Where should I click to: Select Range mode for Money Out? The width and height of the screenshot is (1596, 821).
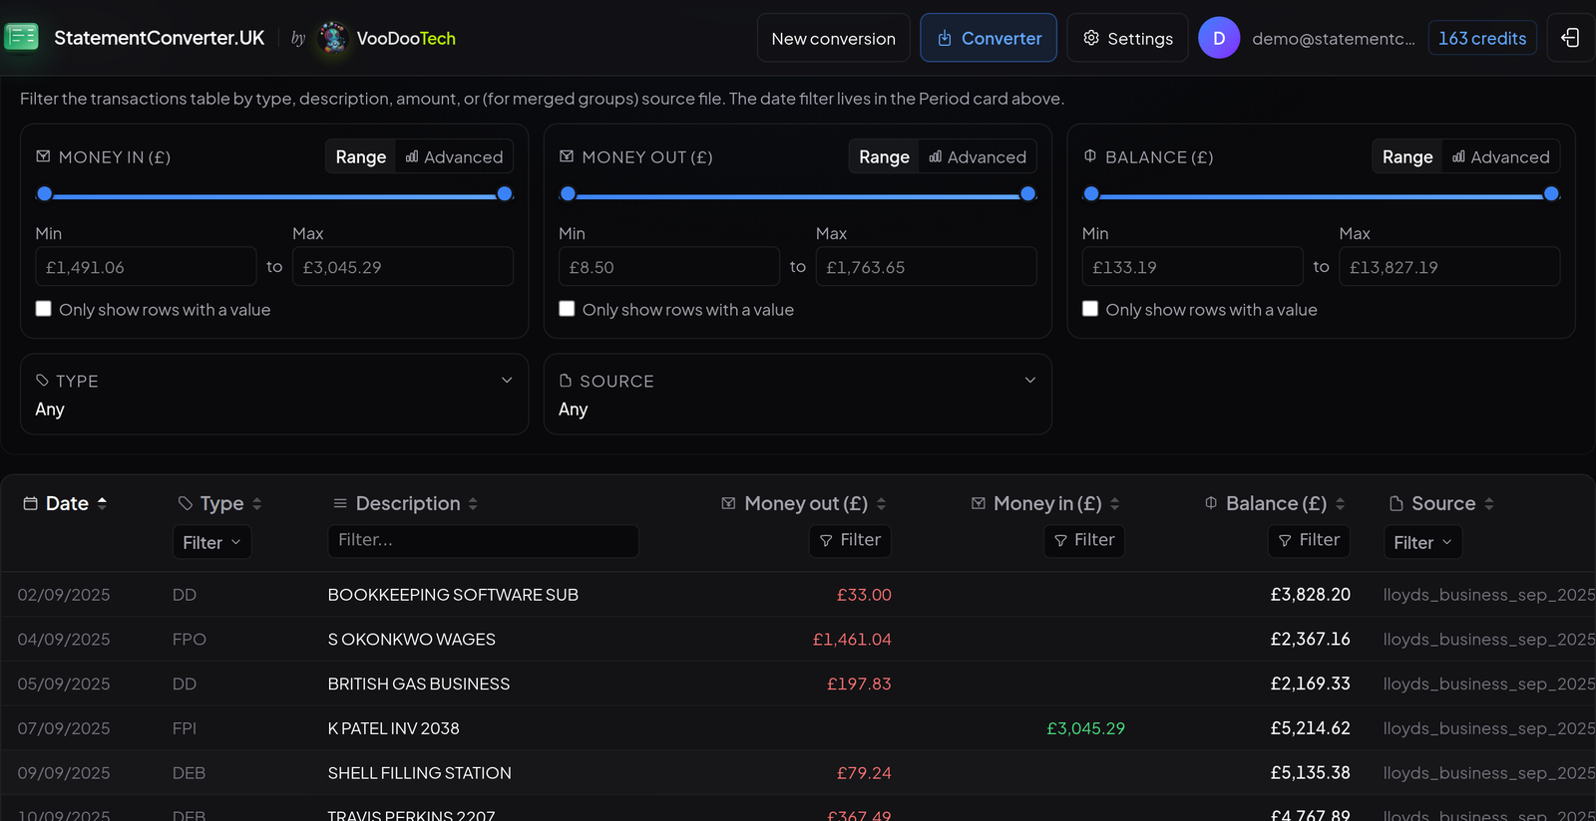[x=884, y=156]
